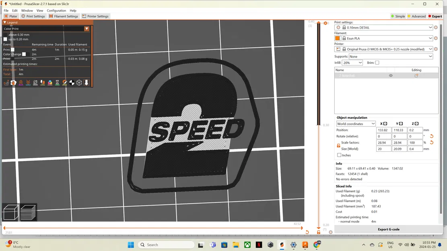Image resolution: width=447 pixels, height=251 pixels.
Task: Click the editing icon for 2 Speed.stl
Action: (x=416, y=76)
